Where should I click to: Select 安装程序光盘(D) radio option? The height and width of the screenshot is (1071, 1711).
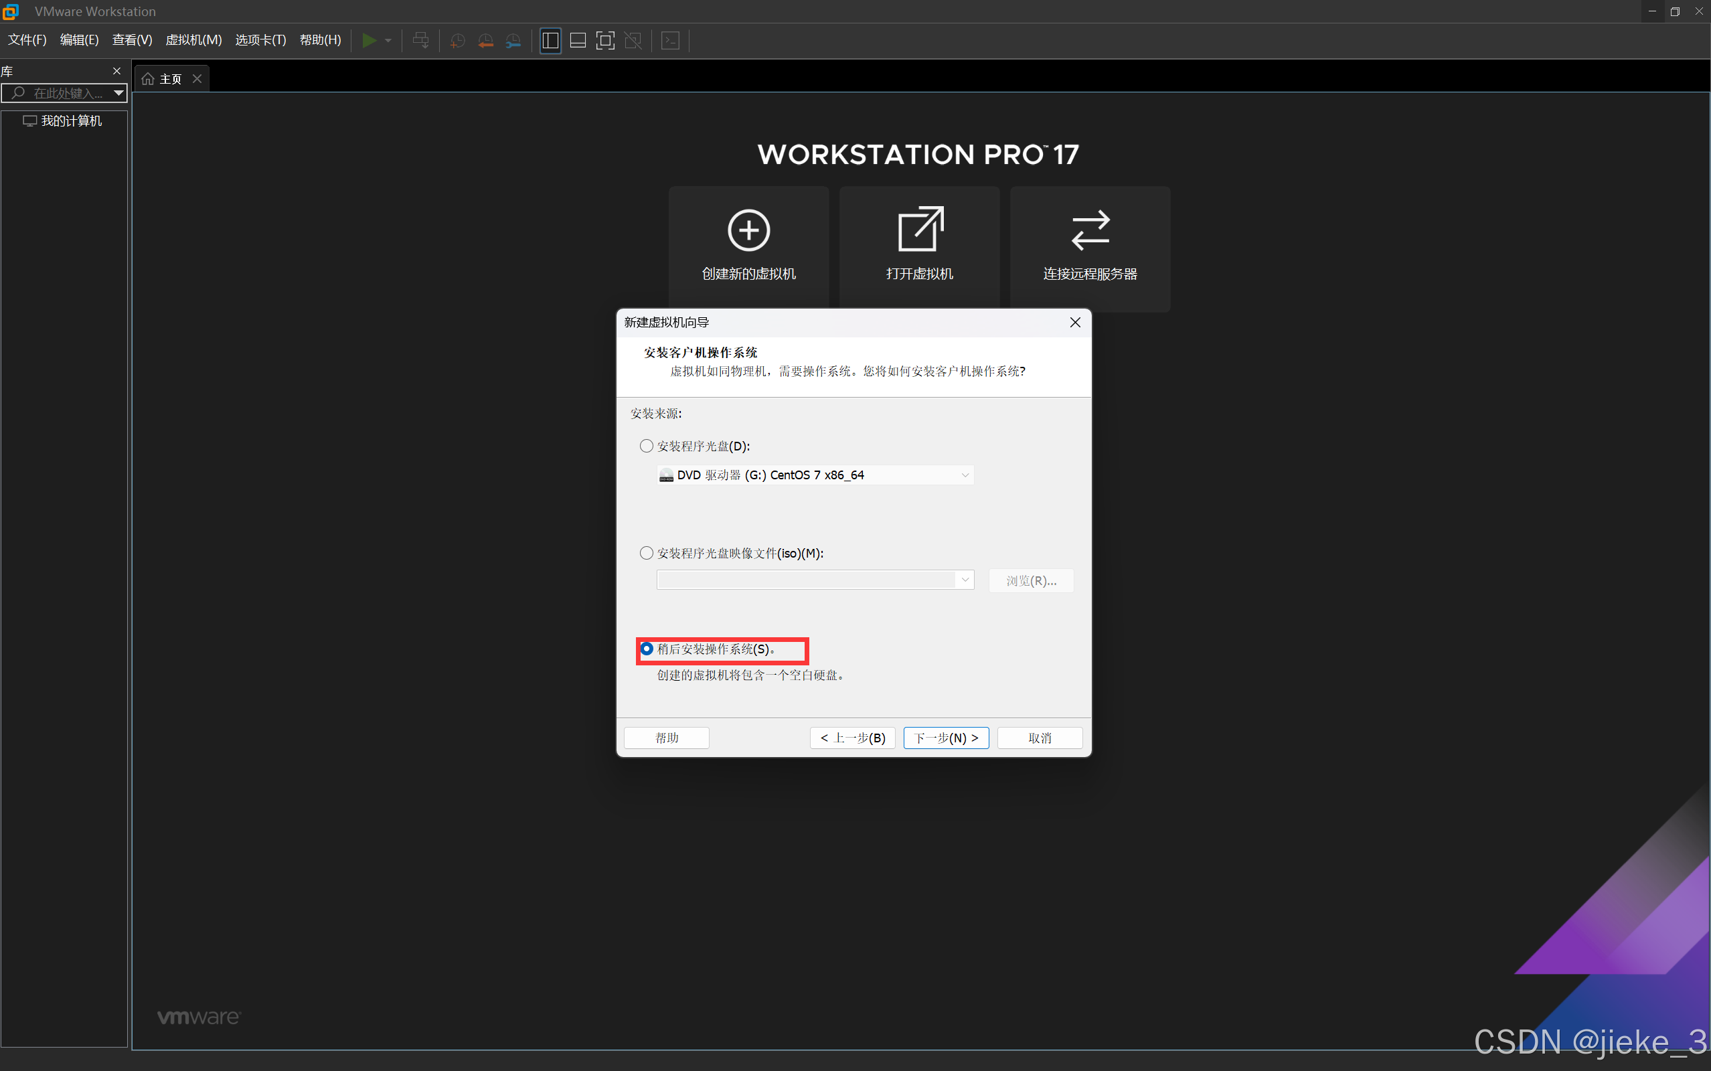(x=647, y=446)
